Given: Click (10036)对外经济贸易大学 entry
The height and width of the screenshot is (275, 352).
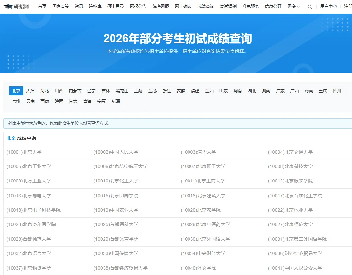Looking at the screenshot, I should [295, 253].
